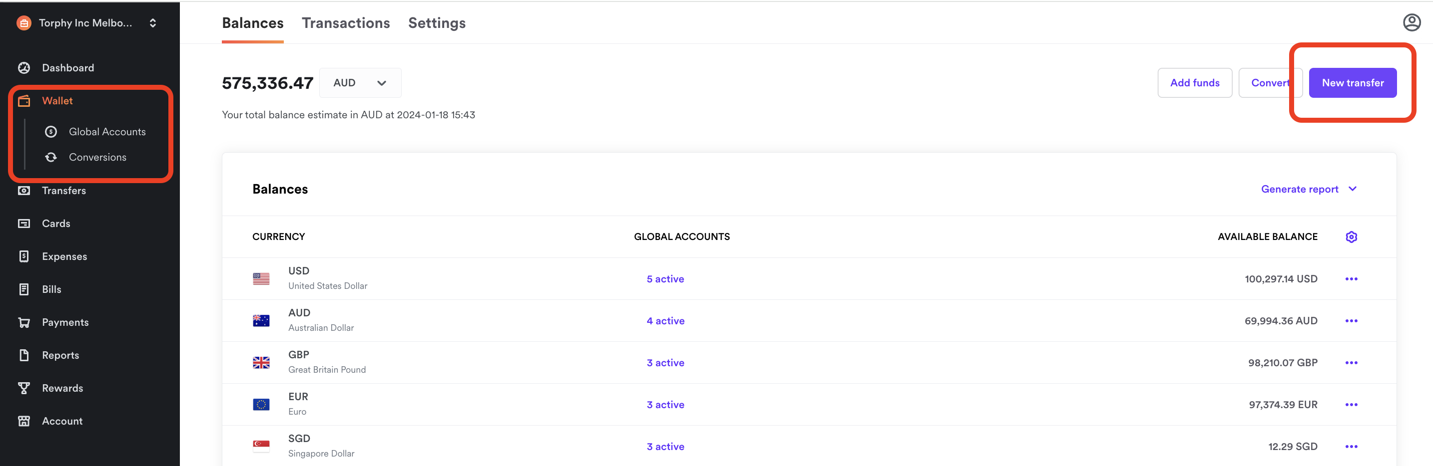This screenshot has width=1433, height=466.
Task: Open the Bills section
Action: (x=51, y=289)
